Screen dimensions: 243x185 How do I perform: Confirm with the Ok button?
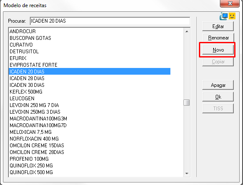click(218, 97)
